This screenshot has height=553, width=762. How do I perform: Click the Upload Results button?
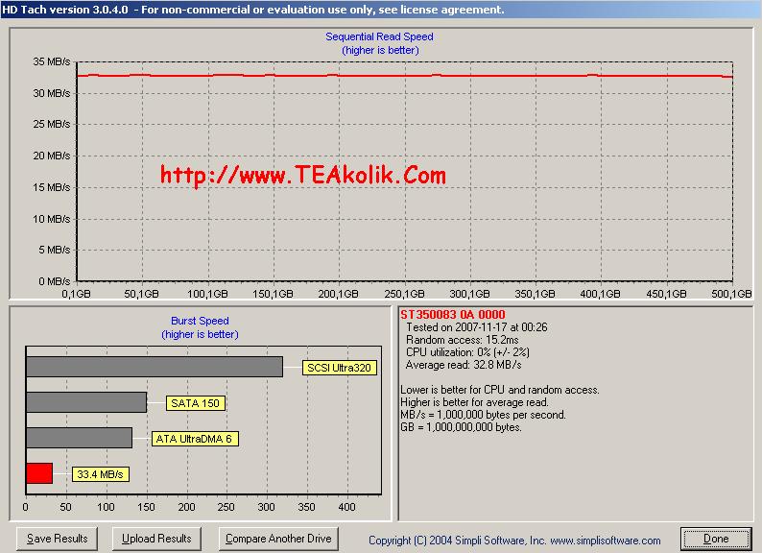coord(156,539)
